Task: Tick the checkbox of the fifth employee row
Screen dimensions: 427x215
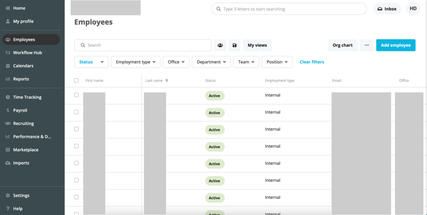Action: coord(76,163)
